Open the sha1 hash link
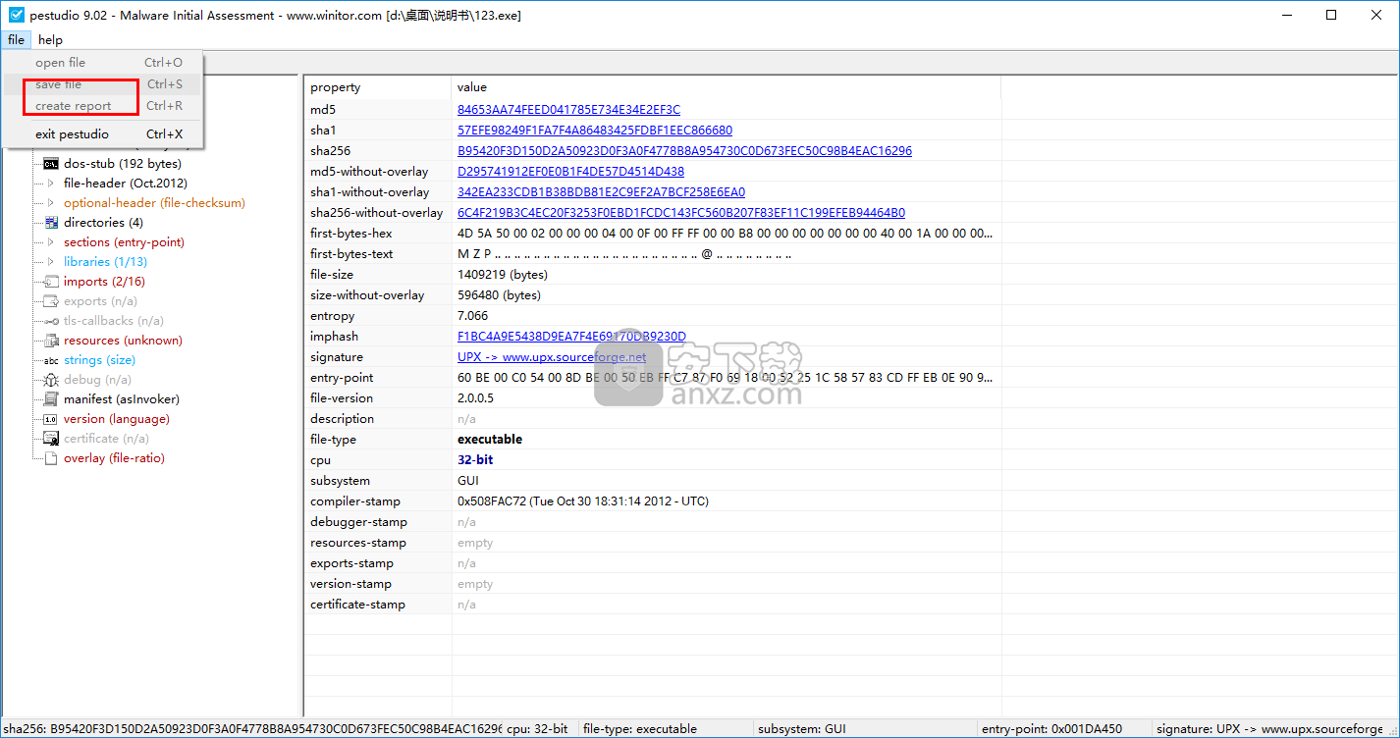This screenshot has height=738, width=1400. (595, 131)
